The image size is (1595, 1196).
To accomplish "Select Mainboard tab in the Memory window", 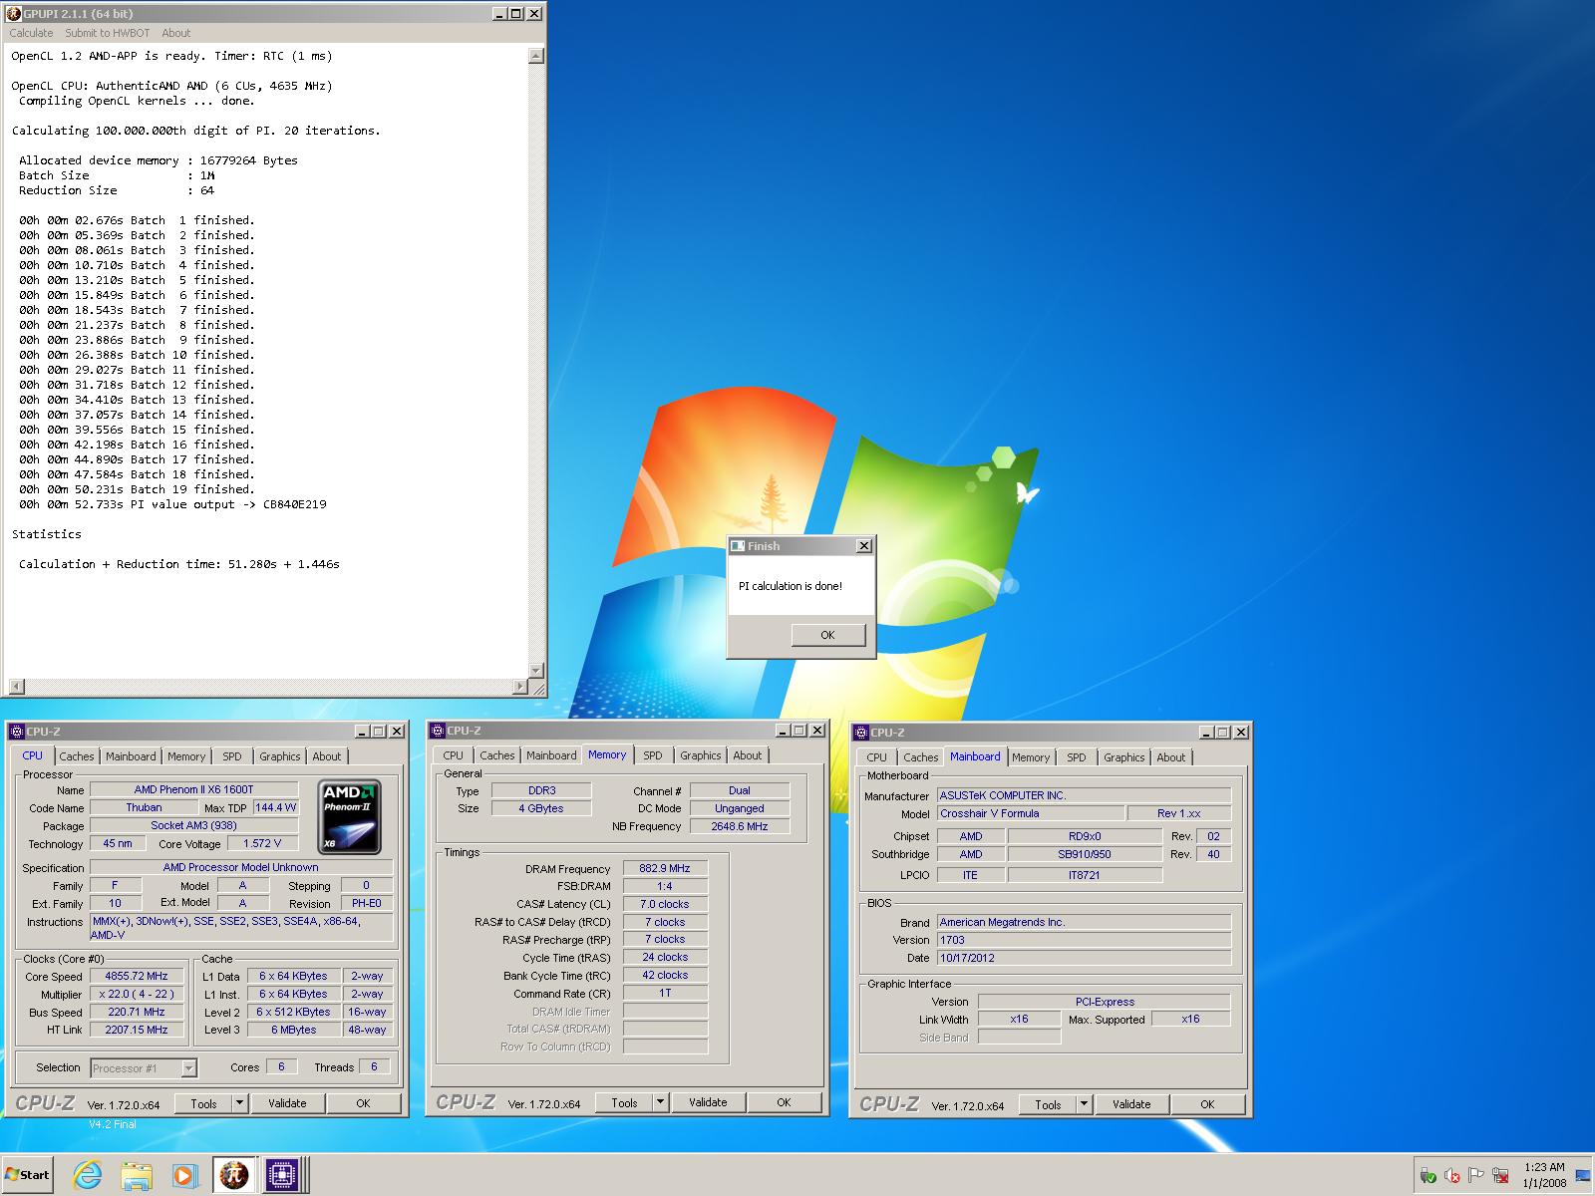I will click(x=551, y=755).
